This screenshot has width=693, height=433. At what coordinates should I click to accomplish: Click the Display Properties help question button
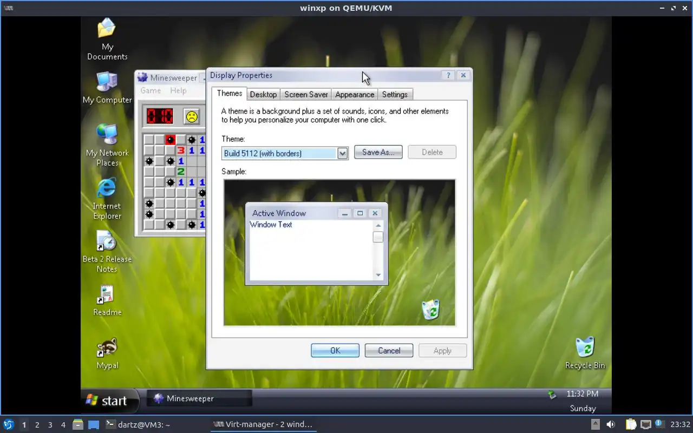[x=448, y=75]
